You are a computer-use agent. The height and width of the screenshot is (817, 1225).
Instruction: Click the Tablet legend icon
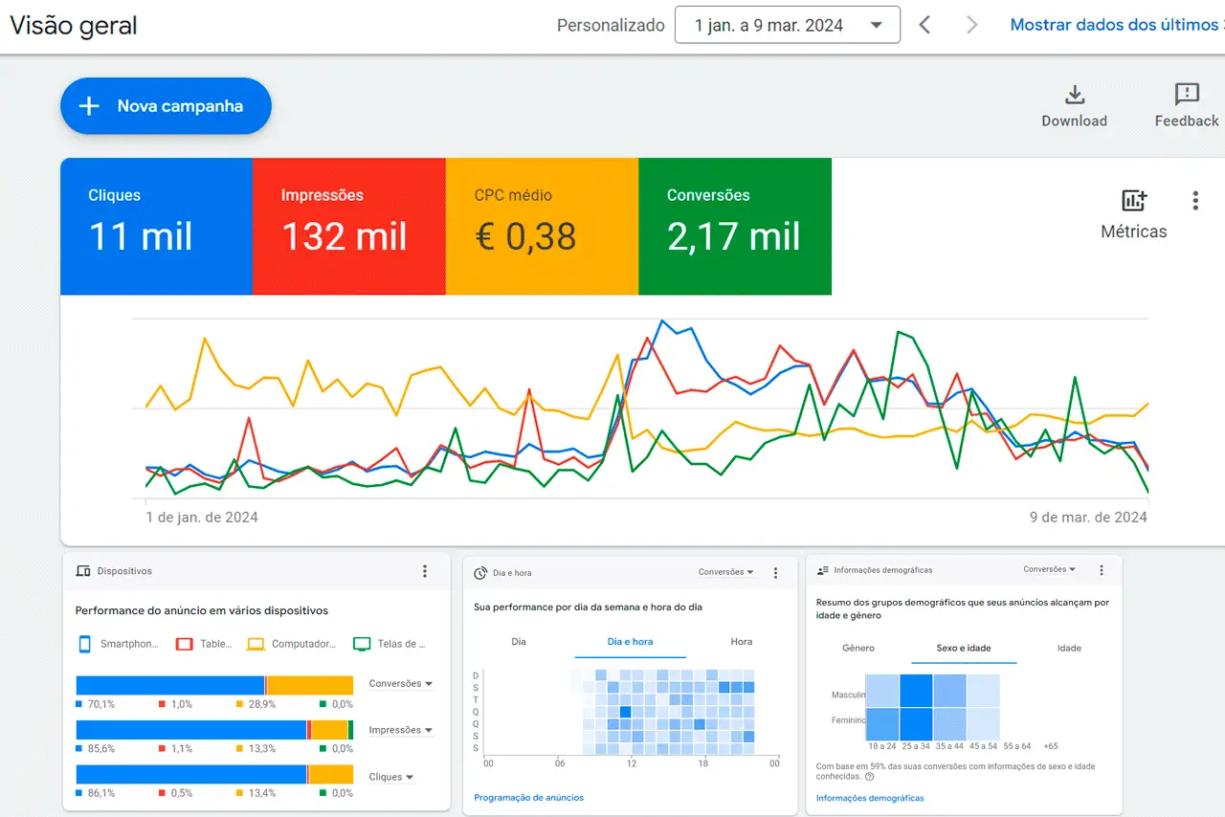pyautogui.click(x=185, y=644)
